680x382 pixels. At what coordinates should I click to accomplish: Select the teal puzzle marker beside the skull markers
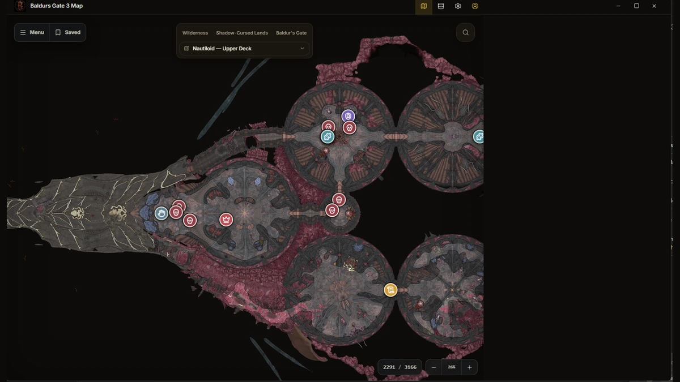pyautogui.click(x=328, y=136)
